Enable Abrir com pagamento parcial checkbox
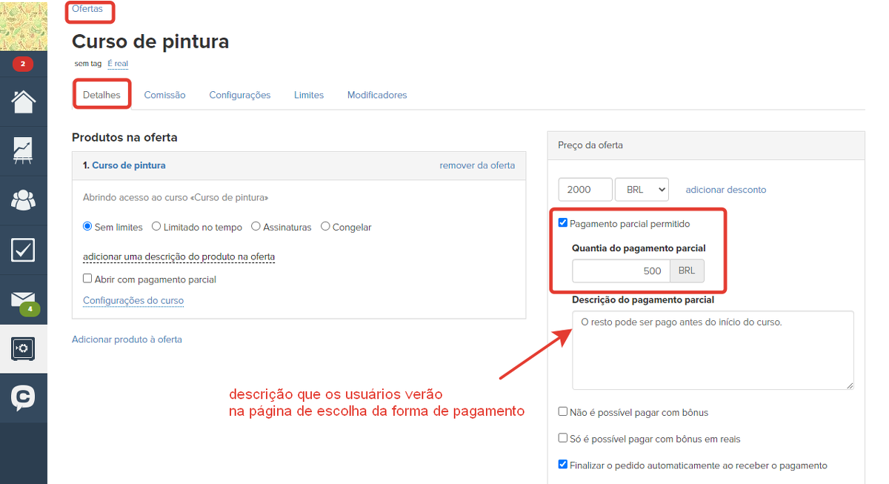The image size is (889, 484). pyautogui.click(x=88, y=279)
